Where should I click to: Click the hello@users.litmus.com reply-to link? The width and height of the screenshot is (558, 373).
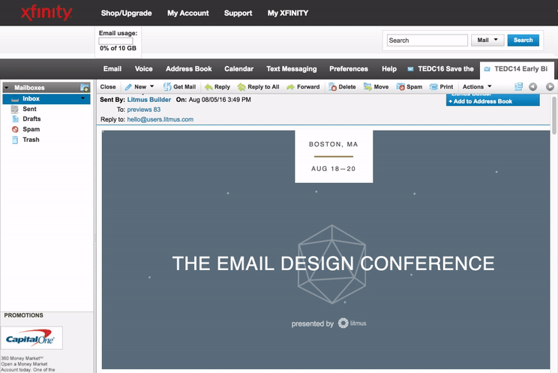[x=160, y=119]
